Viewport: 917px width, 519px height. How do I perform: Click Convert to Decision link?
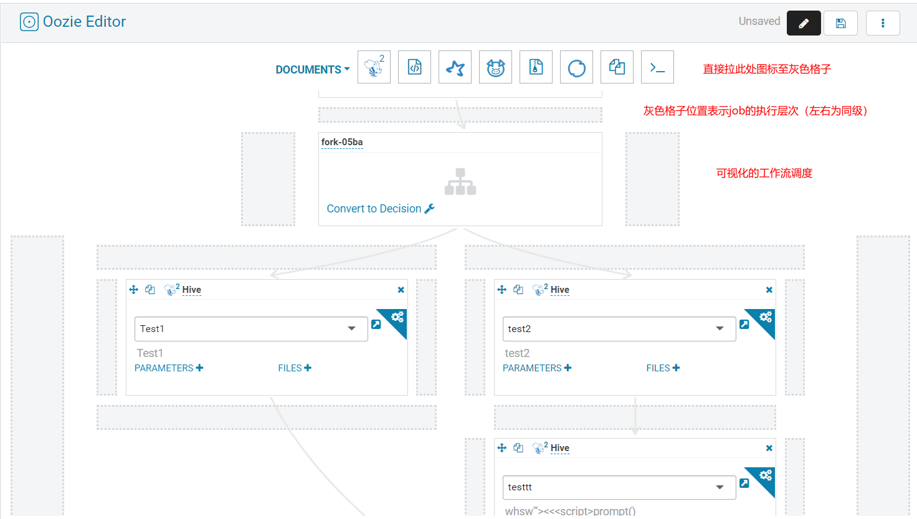click(381, 209)
